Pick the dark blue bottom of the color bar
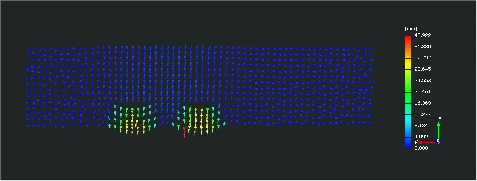This screenshot has width=477, height=181. [x=408, y=144]
